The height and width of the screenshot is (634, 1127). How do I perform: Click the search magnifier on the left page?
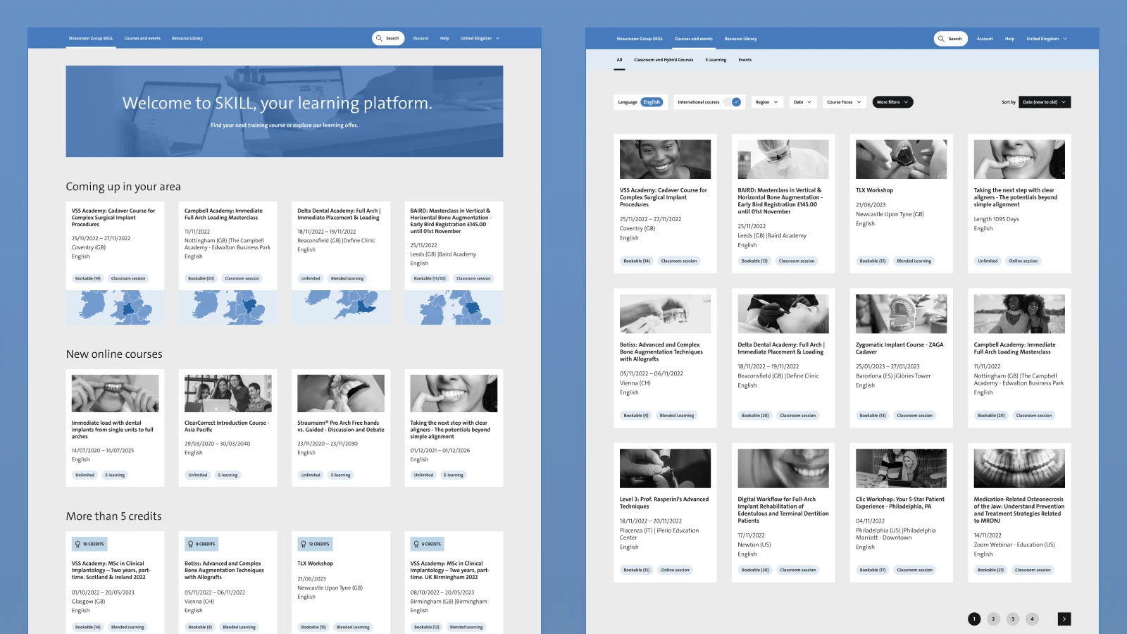[x=379, y=39]
